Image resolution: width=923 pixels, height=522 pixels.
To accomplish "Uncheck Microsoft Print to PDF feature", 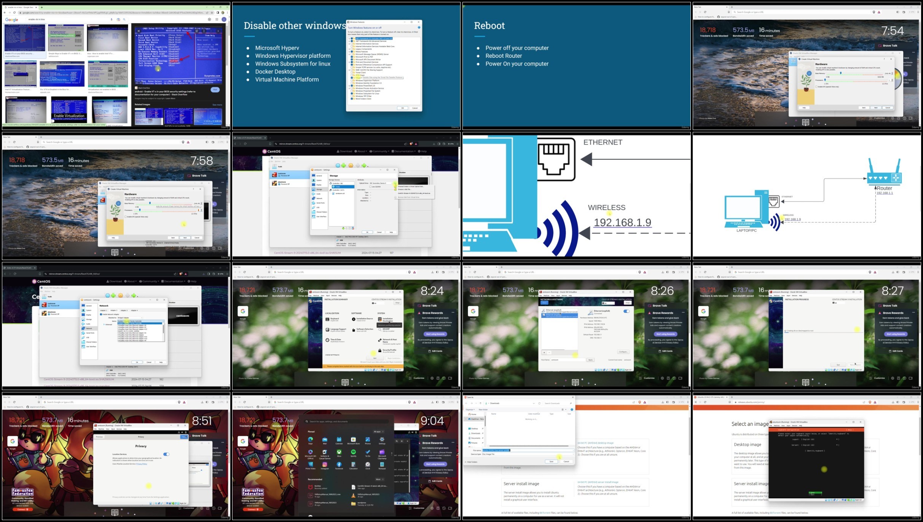I will (x=352, y=57).
